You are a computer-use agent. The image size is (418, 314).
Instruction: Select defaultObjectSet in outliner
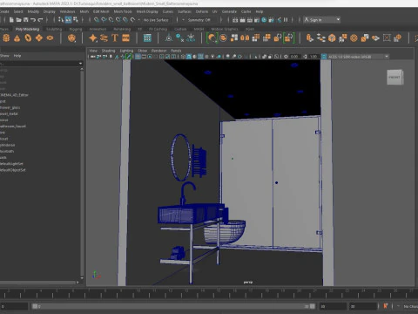pyautogui.click(x=13, y=170)
